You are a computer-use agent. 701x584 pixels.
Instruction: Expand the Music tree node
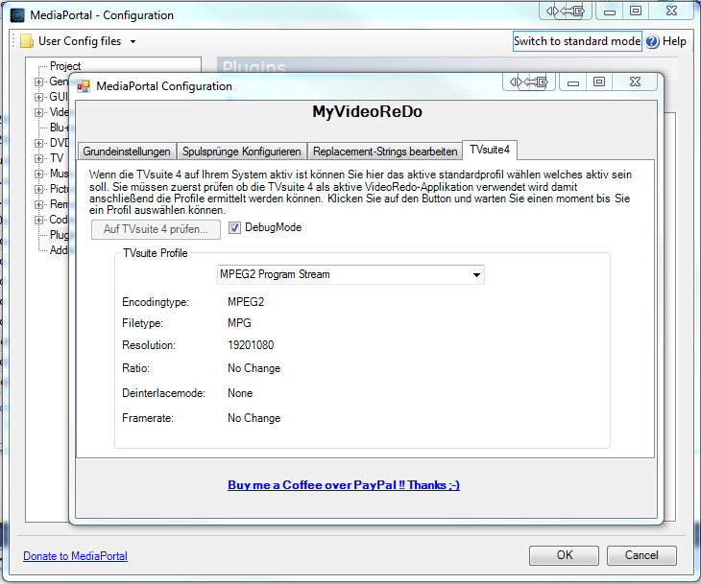pyautogui.click(x=39, y=174)
